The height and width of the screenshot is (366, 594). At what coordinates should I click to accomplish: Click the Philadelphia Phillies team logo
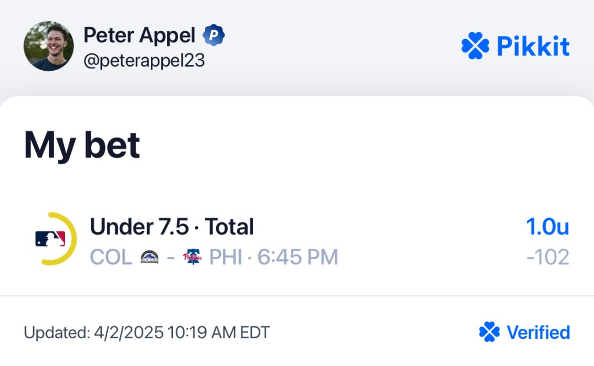193,257
